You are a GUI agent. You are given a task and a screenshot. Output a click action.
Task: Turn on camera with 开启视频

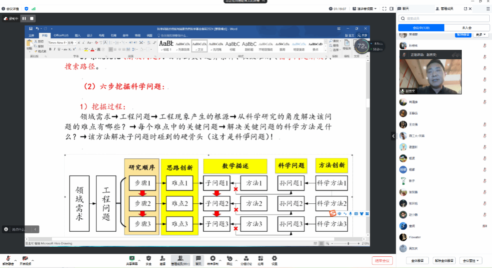(25, 259)
